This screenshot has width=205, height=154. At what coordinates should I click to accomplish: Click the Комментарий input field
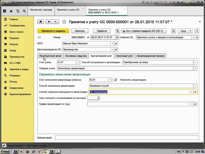click(126, 137)
